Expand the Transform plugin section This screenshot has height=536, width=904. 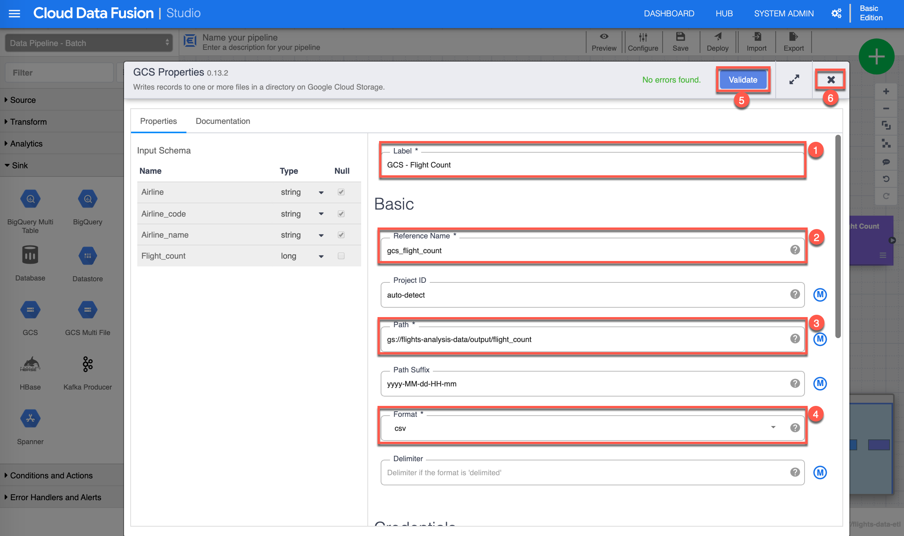point(28,122)
